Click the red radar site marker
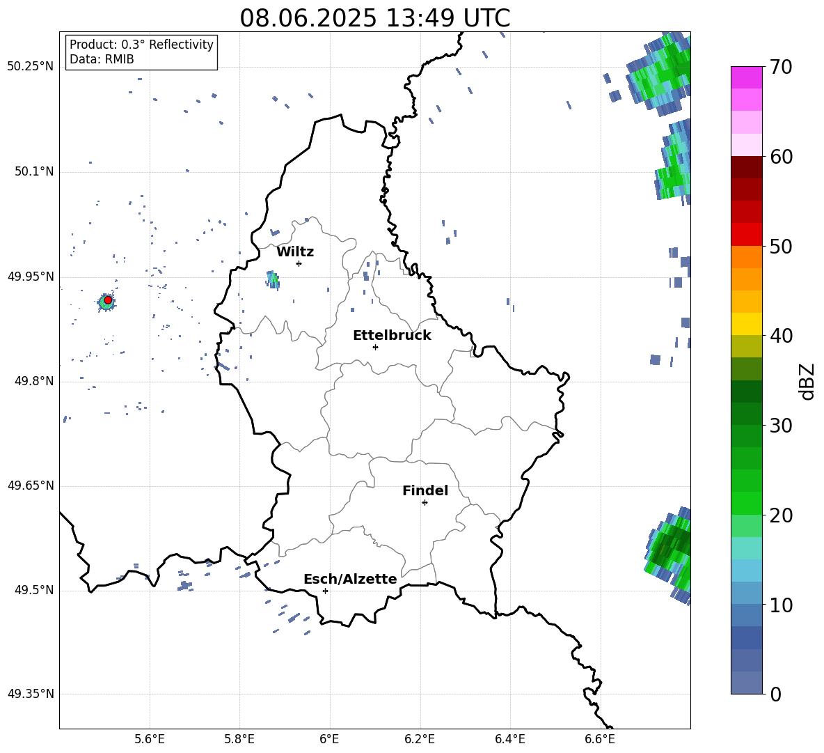824x753 pixels. coord(108,300)
